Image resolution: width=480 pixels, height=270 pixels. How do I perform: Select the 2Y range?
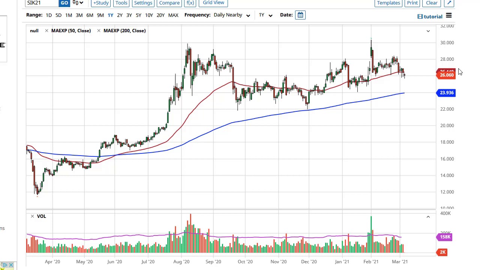[x=120, y=15]
